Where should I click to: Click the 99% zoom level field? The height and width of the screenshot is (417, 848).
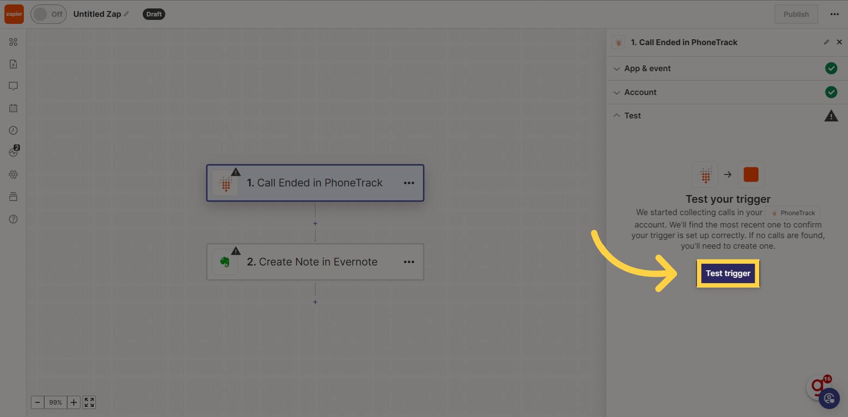[x=56, y=402]
